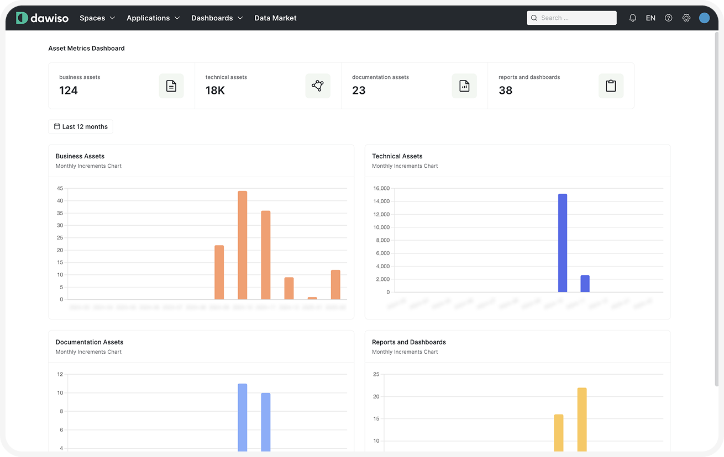Click the clipboard icon on reports and dashboards card

coord(611,86)
